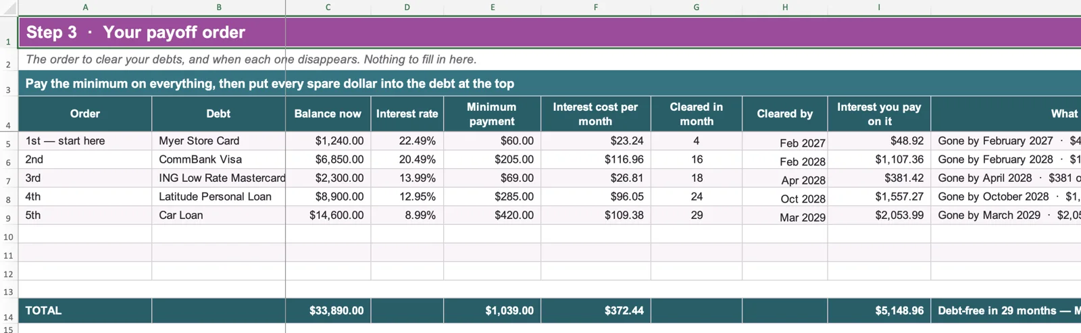1081x333 pixels.
Task: Select cell '1st — start here'
Action: (85, 141)
